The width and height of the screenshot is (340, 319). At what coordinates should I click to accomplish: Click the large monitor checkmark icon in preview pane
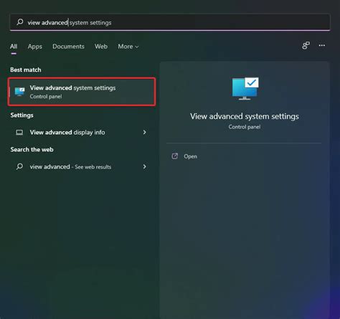245,88
